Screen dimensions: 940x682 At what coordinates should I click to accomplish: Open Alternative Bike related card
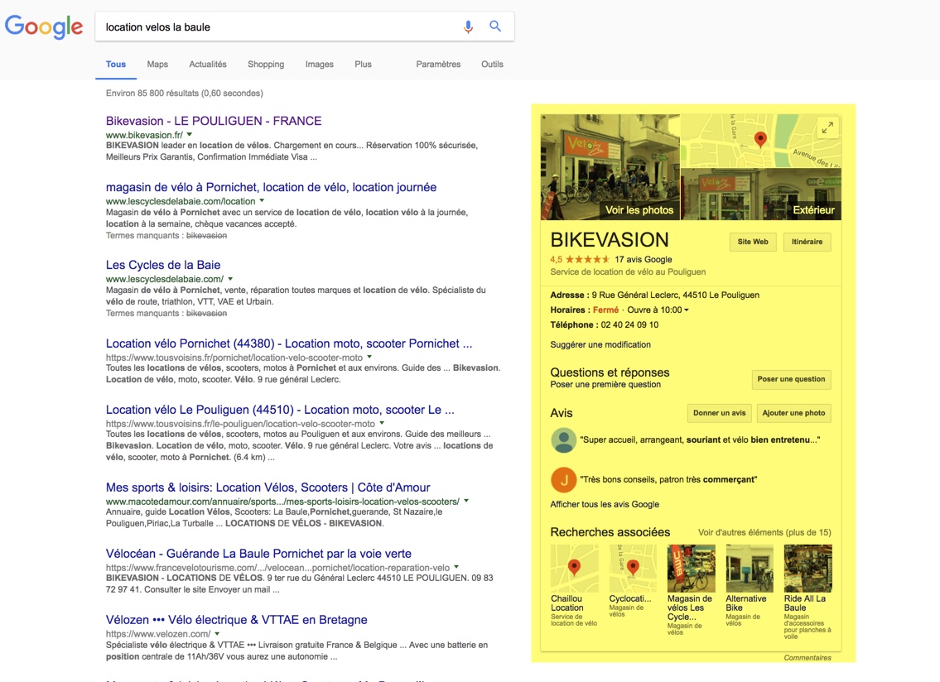click(749, 585)
